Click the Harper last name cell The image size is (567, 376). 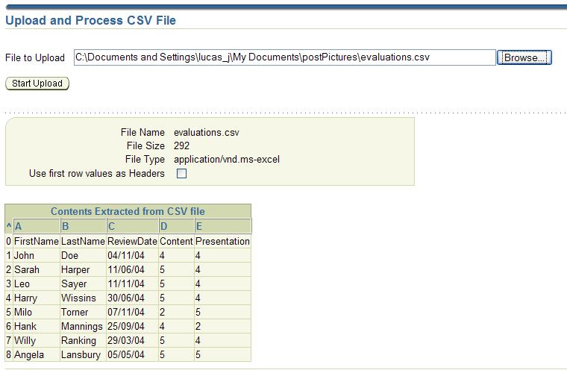(x=75, y=270)
